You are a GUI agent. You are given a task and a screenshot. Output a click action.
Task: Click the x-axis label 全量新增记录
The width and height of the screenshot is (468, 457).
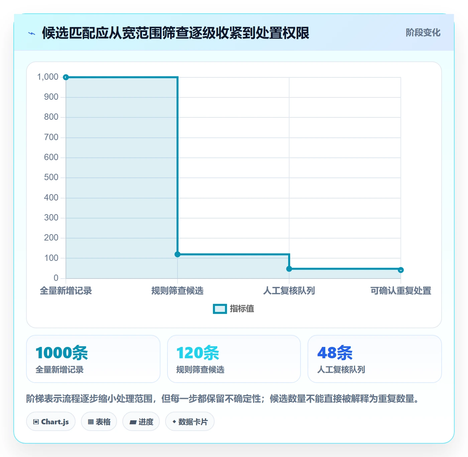(66, 291)
